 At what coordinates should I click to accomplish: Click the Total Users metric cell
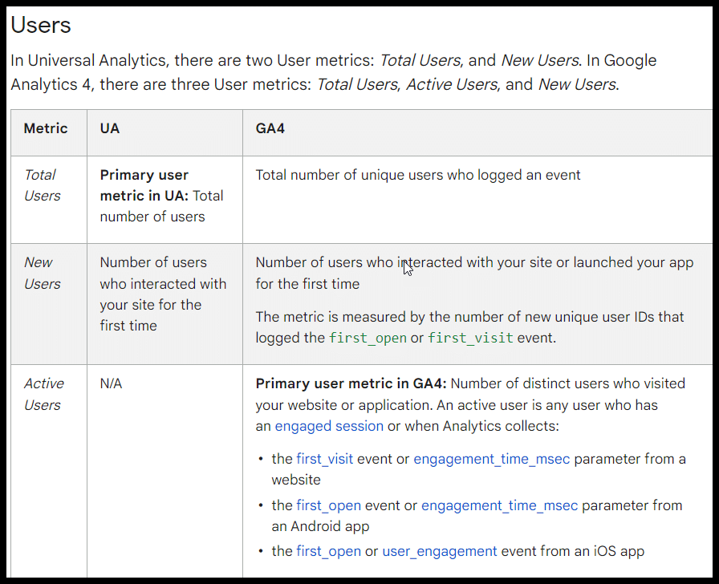pos(42,185)
